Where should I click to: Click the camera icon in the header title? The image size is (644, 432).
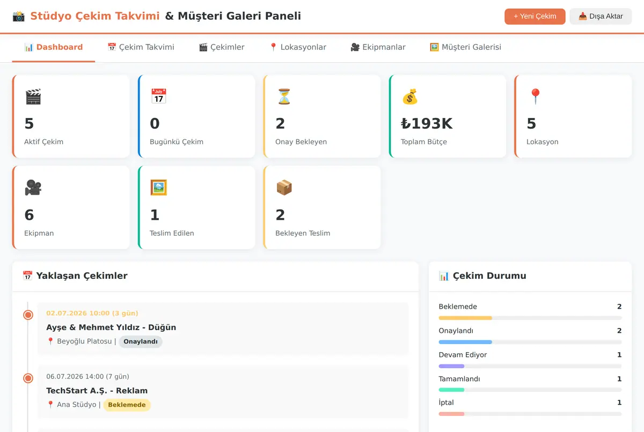point(19,16)
